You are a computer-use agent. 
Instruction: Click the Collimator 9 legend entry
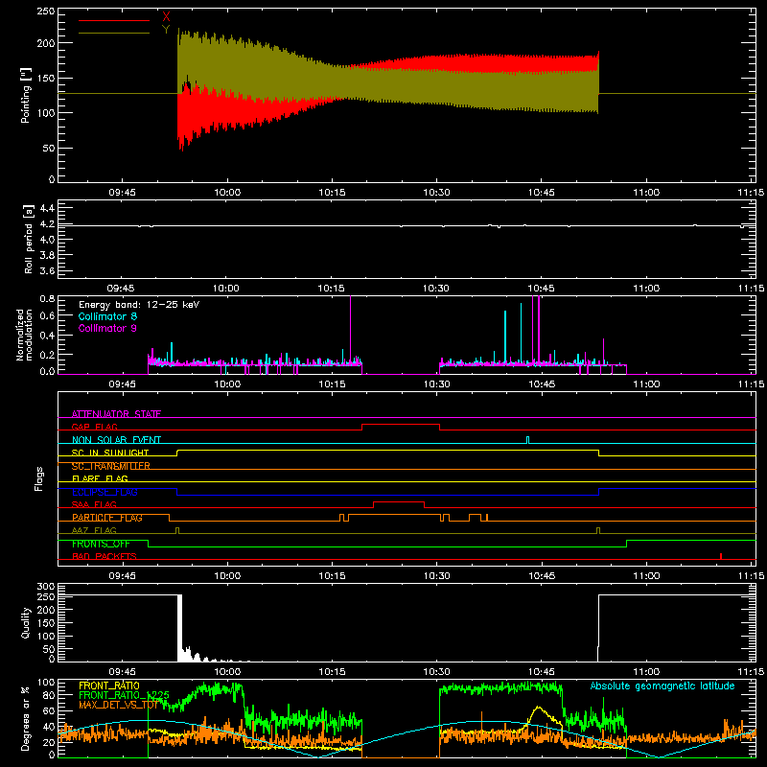[x=107, y=328]
